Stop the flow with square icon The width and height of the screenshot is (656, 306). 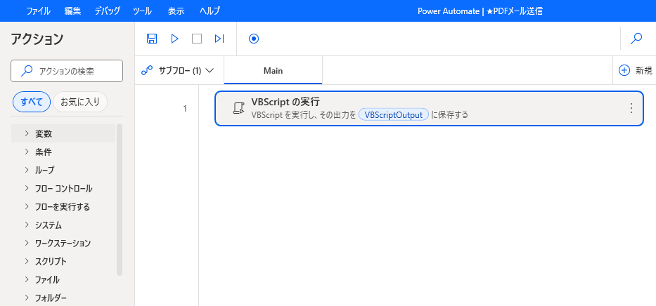pos(197,39)
